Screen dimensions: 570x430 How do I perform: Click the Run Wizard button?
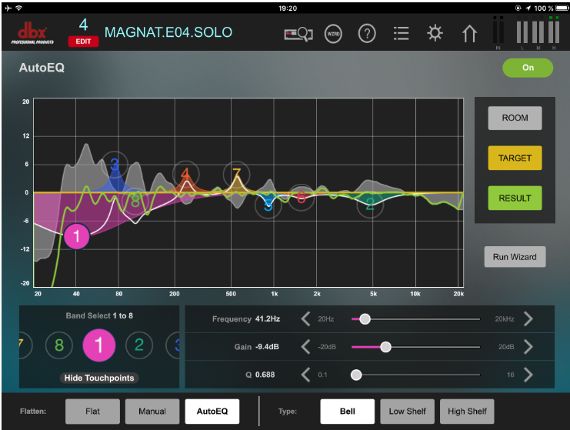point(515,257)
